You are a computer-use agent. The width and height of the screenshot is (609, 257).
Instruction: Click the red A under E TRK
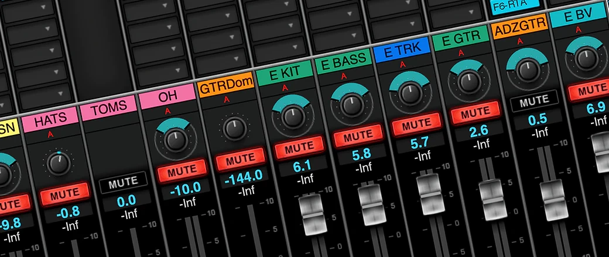coord(403,64)
